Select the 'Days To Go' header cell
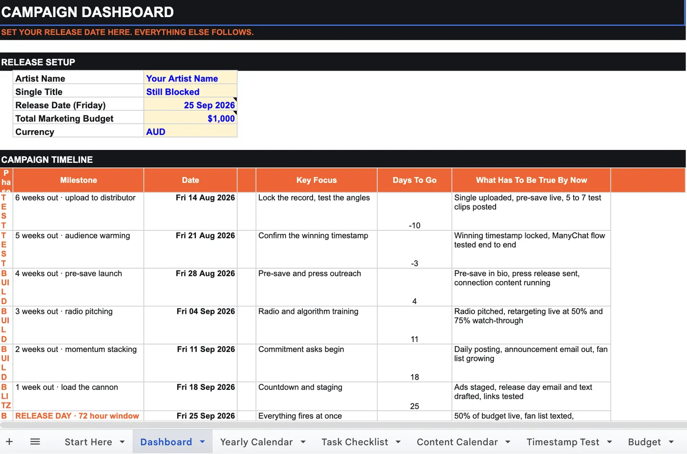Image resolution: width=687 pixels, height=454 pixels. [x=415, y=180]
